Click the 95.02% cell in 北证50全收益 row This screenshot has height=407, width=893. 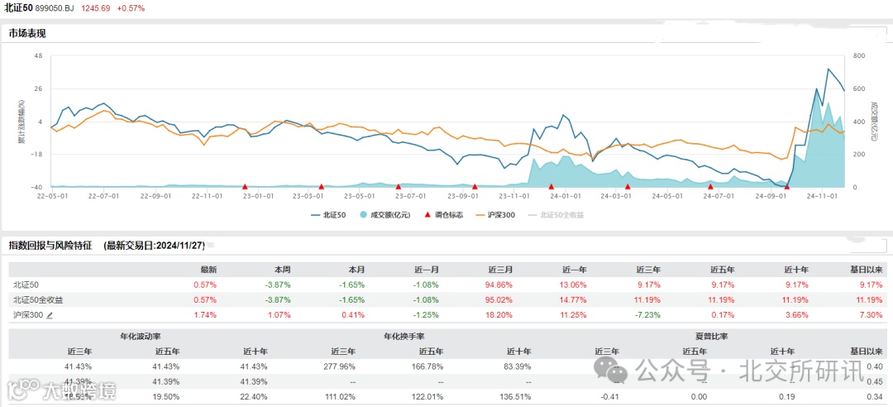tap(500, 299)
